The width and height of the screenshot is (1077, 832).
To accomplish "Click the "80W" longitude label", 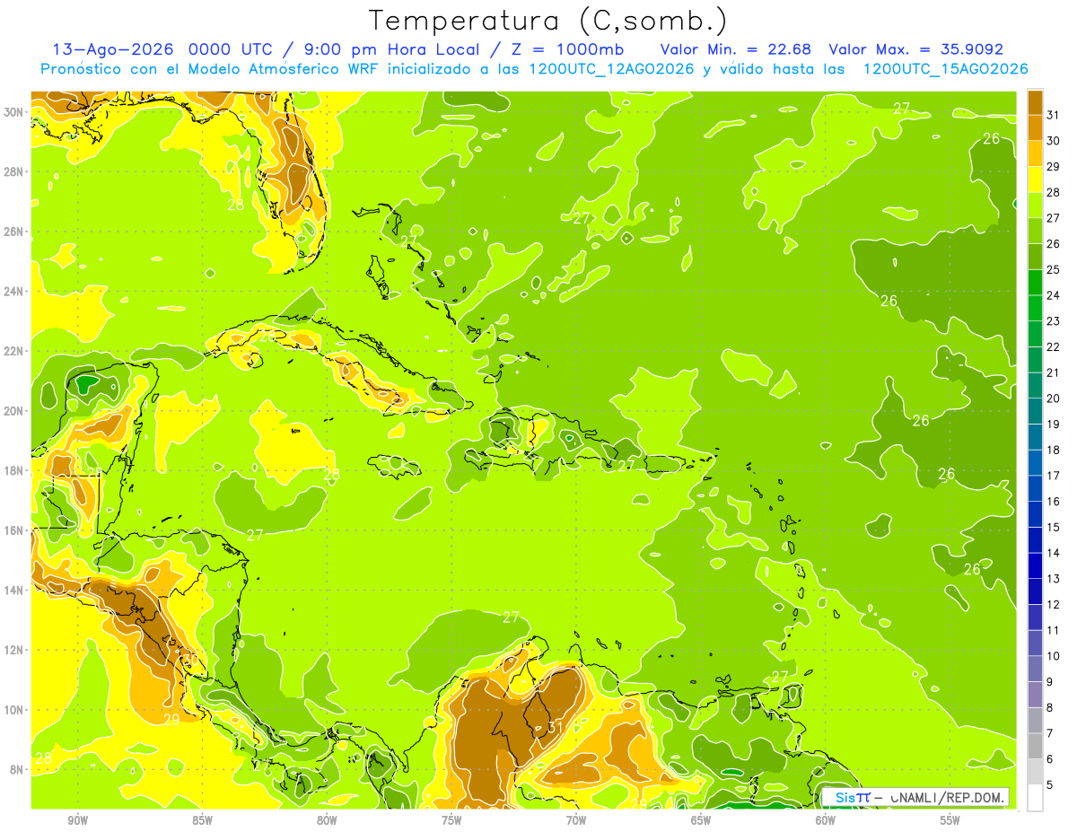I will [x=327, y=820].
